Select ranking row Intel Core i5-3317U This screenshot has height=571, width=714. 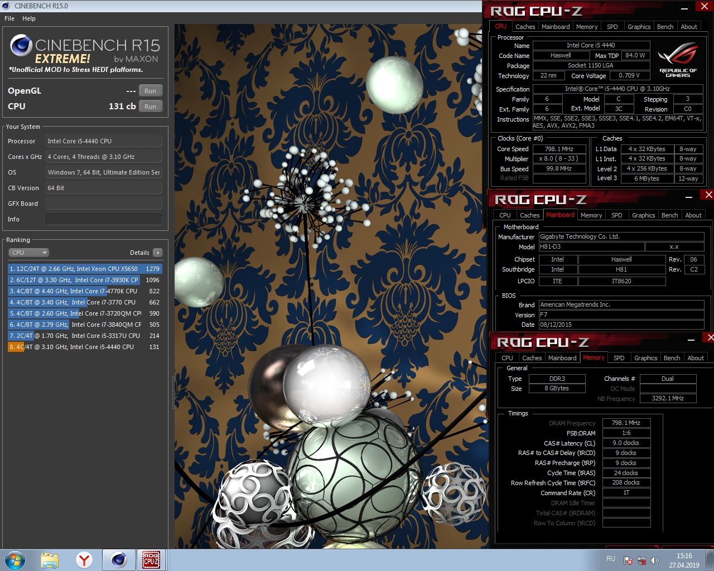[85, 336]
